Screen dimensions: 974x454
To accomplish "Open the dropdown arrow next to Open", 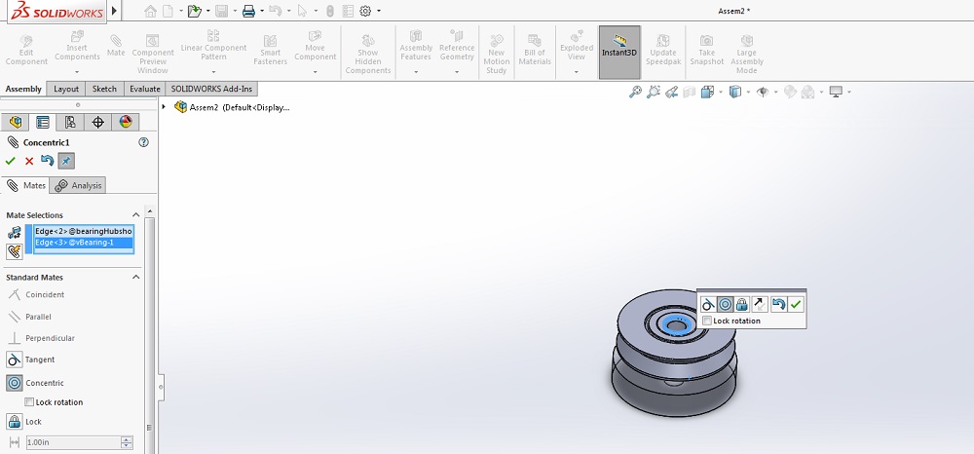I will [207, 11].
